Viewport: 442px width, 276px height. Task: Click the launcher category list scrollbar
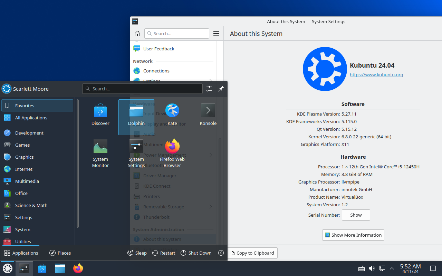click(x=78, y=164)
